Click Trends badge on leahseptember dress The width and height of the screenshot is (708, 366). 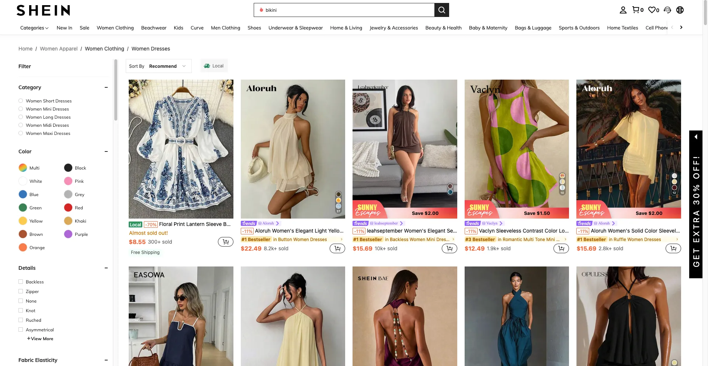[x=360, y=223]
